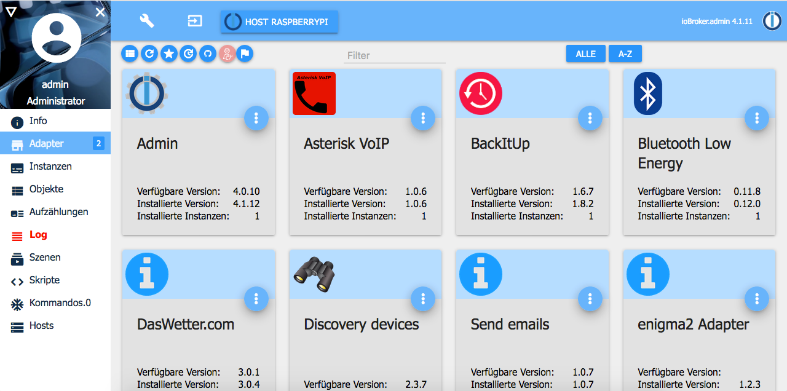Click the Admin adapter gear logo

click(147, 93)
